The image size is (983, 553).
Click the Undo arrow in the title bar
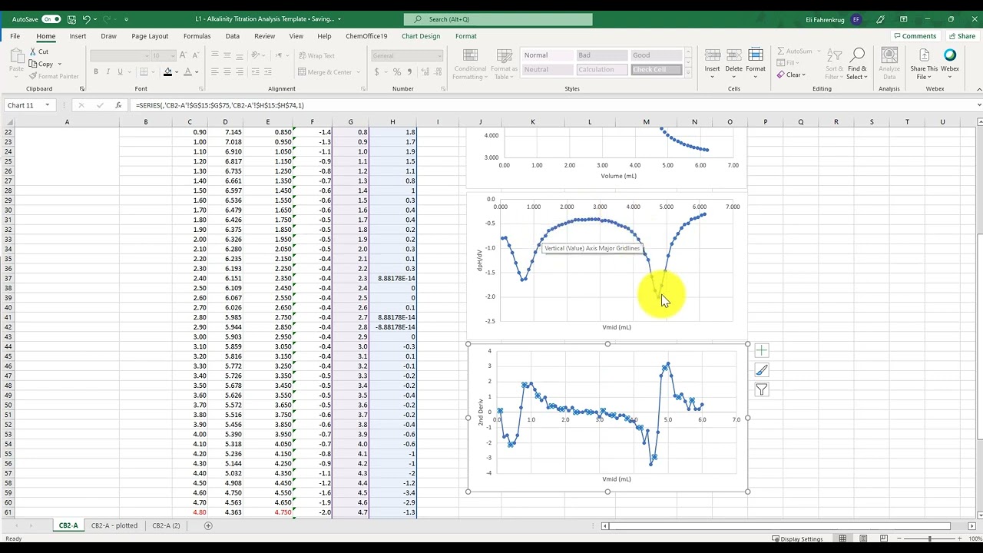[87, 18]
